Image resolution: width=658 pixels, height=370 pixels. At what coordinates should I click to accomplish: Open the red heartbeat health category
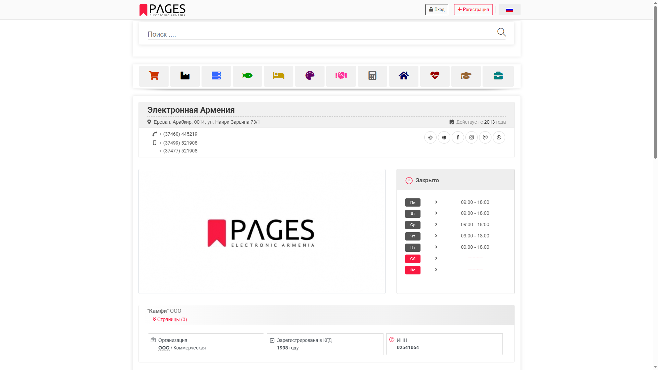[x=435, y=76]
